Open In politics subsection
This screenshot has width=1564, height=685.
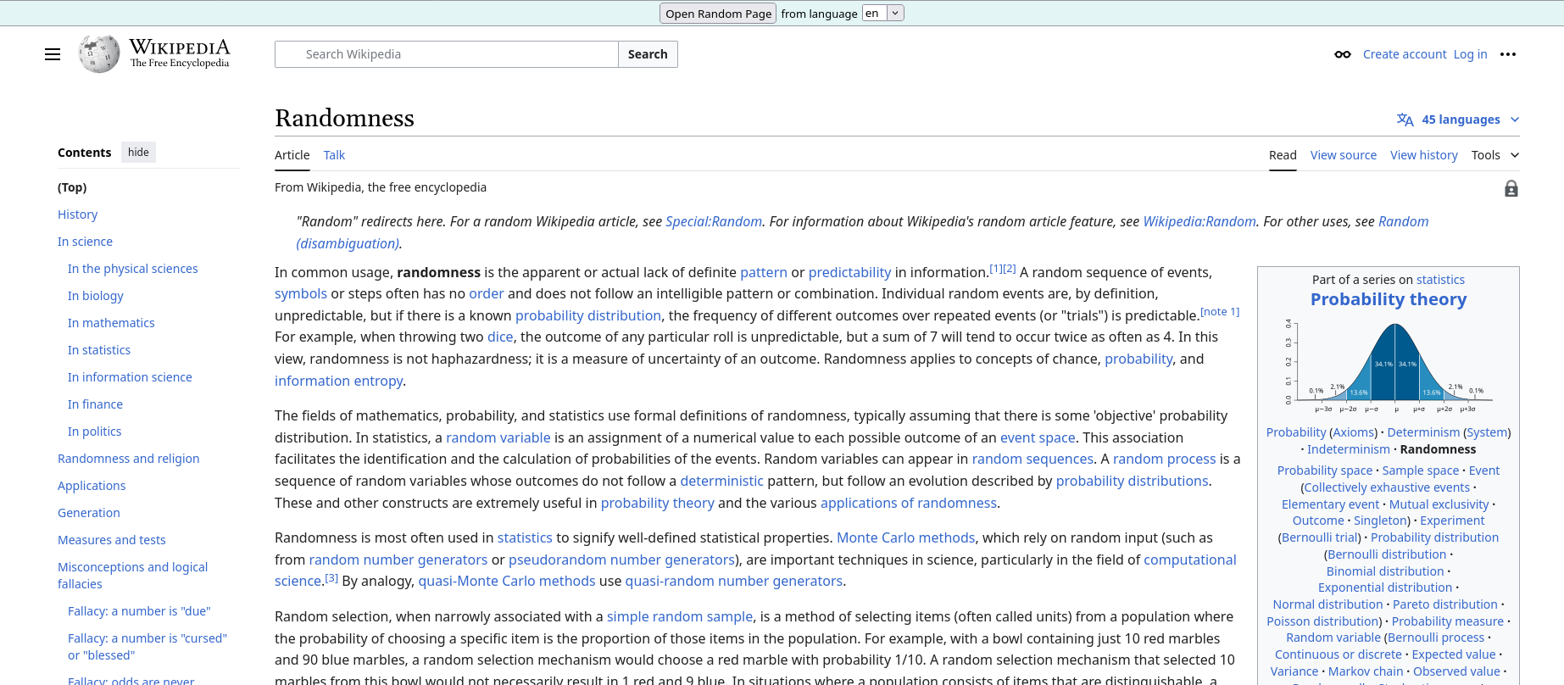[x=94, y=432]
